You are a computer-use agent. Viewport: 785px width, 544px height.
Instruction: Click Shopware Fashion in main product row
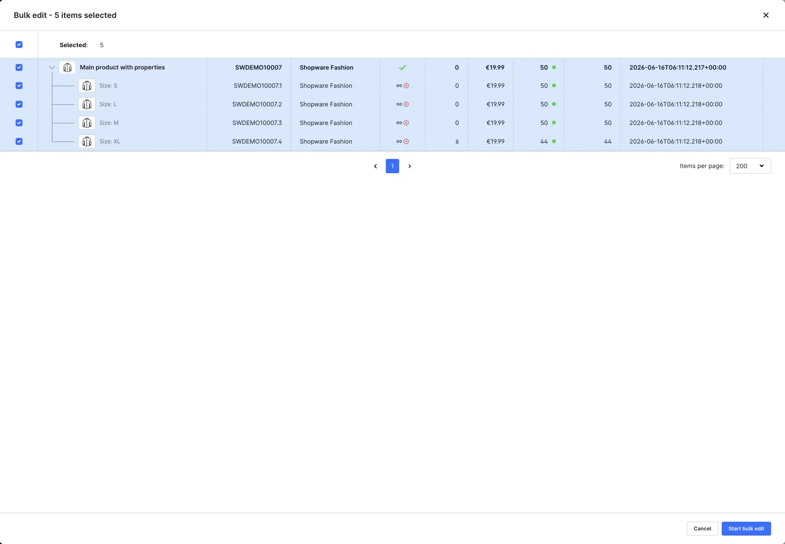pos(327,67)
